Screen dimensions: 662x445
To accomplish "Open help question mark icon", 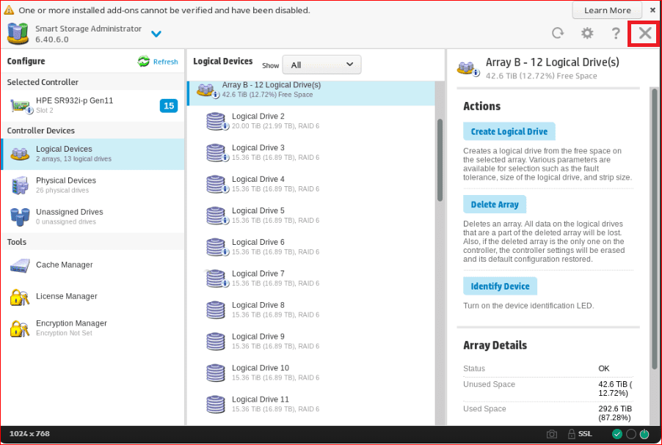I will coord(616,33).
